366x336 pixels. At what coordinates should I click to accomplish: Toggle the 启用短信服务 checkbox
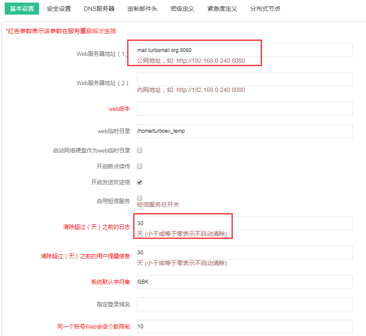tap(140, 198)
